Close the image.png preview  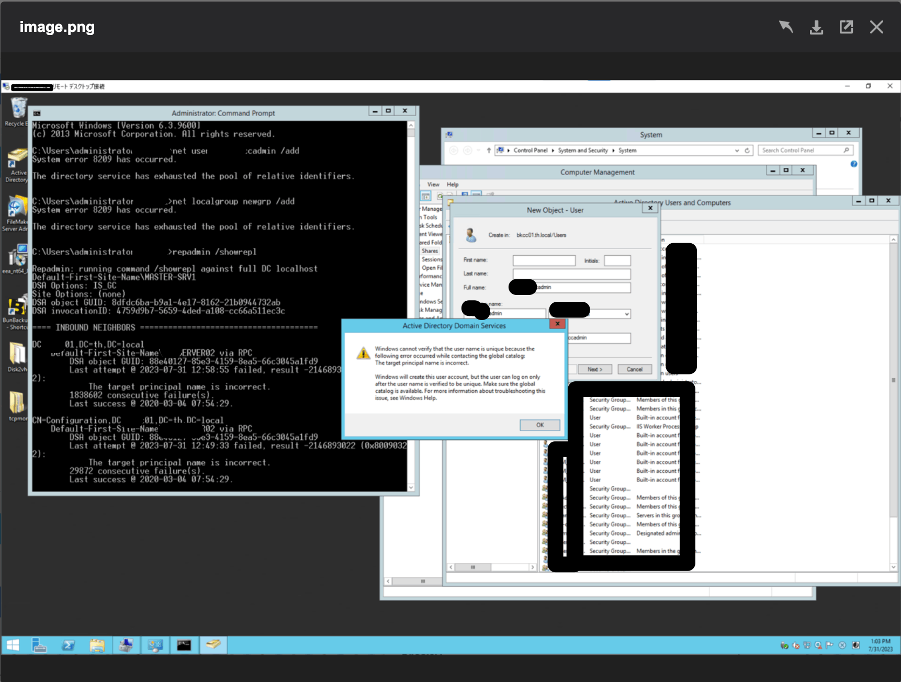(x=876, y=27)
